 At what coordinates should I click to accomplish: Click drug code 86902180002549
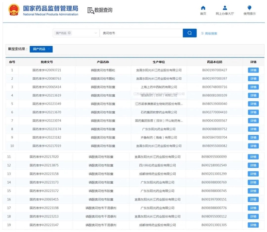pyautogui.click(x=214, y=165)
